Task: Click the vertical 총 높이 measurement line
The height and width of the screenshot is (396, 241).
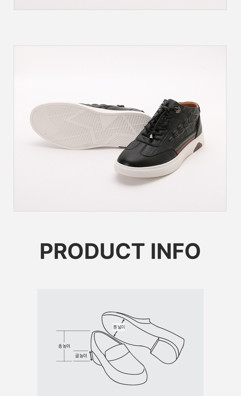Action: tap(64, 346)
